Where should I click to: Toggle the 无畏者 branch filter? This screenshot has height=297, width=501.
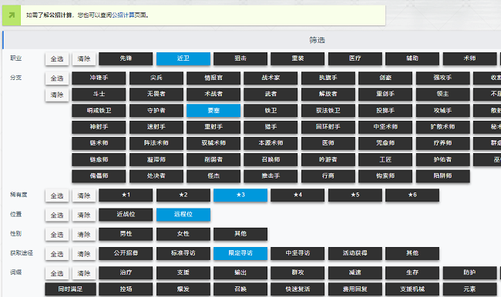(156, 95)
